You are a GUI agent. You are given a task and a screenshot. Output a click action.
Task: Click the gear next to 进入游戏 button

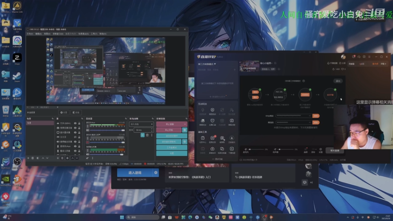[156, 173]
